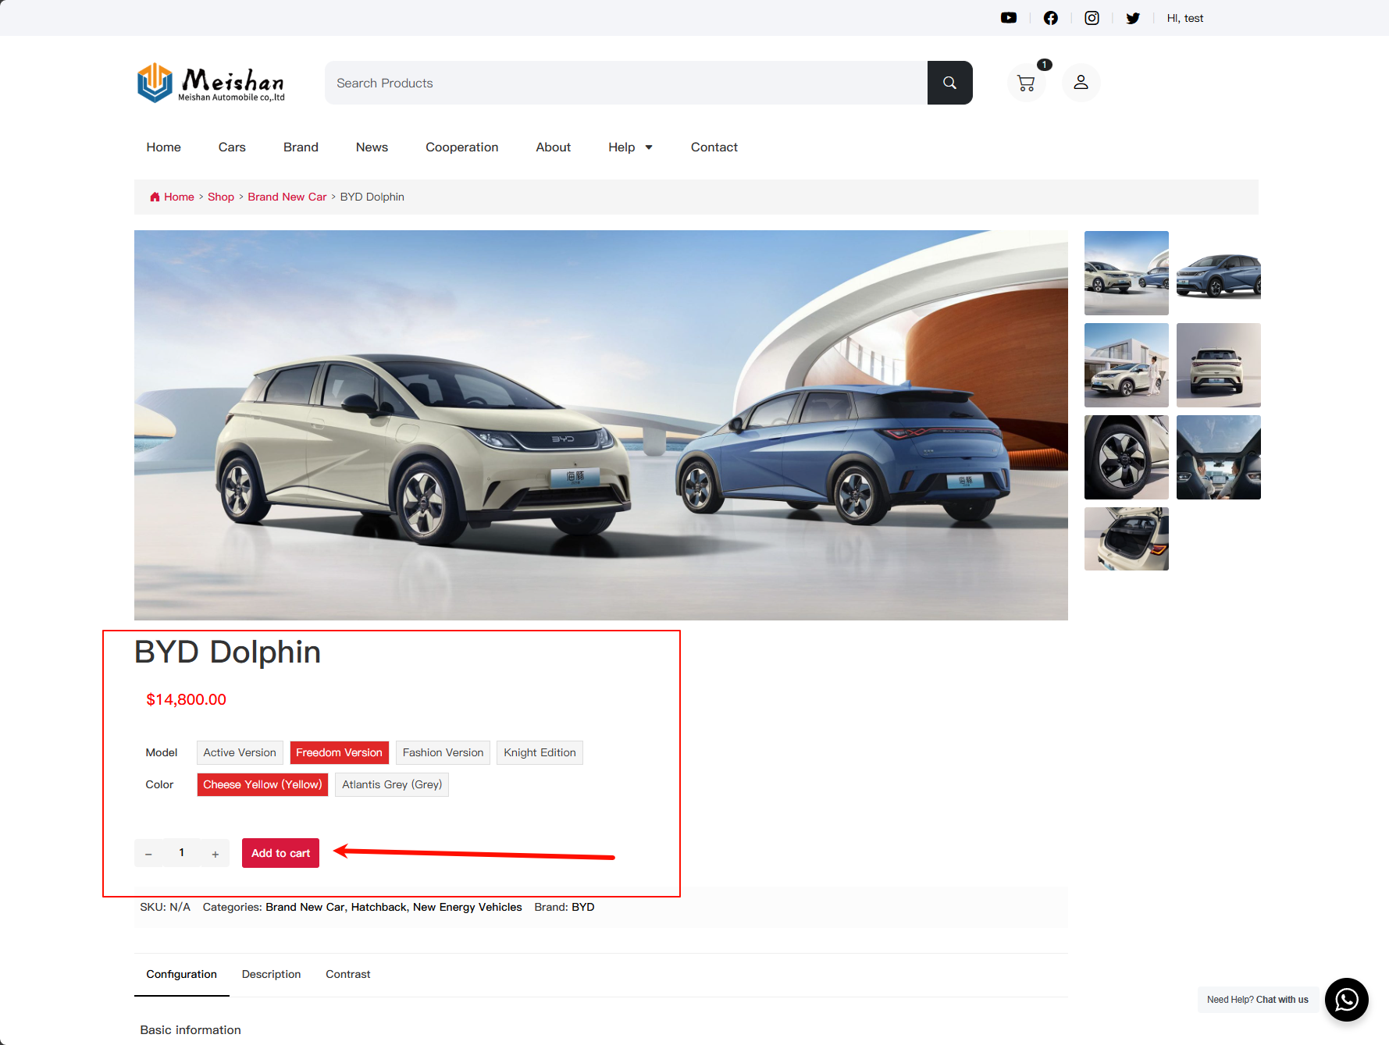Screen dimensions: 1389x1045
Task: Click the Add to cart button
Action: (x=280, y=853)
